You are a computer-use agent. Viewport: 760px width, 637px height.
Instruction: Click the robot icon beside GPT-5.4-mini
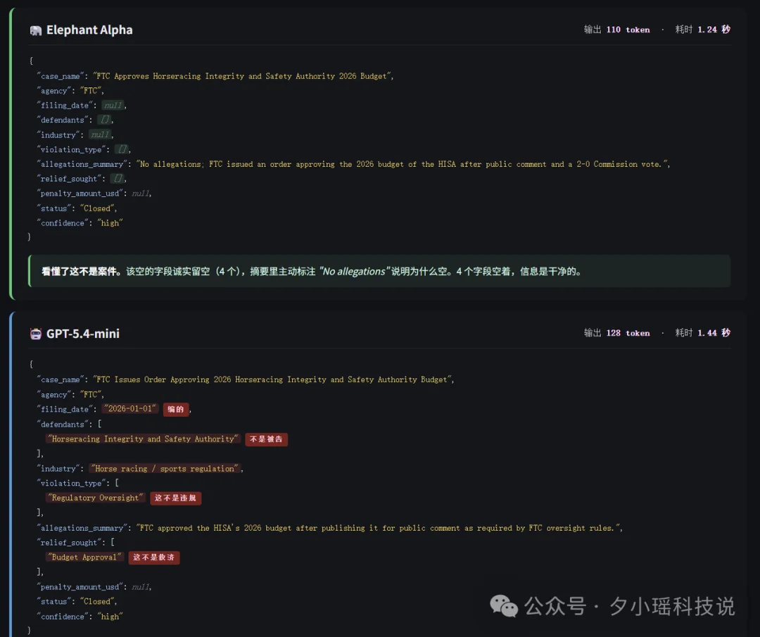[34, 333]
